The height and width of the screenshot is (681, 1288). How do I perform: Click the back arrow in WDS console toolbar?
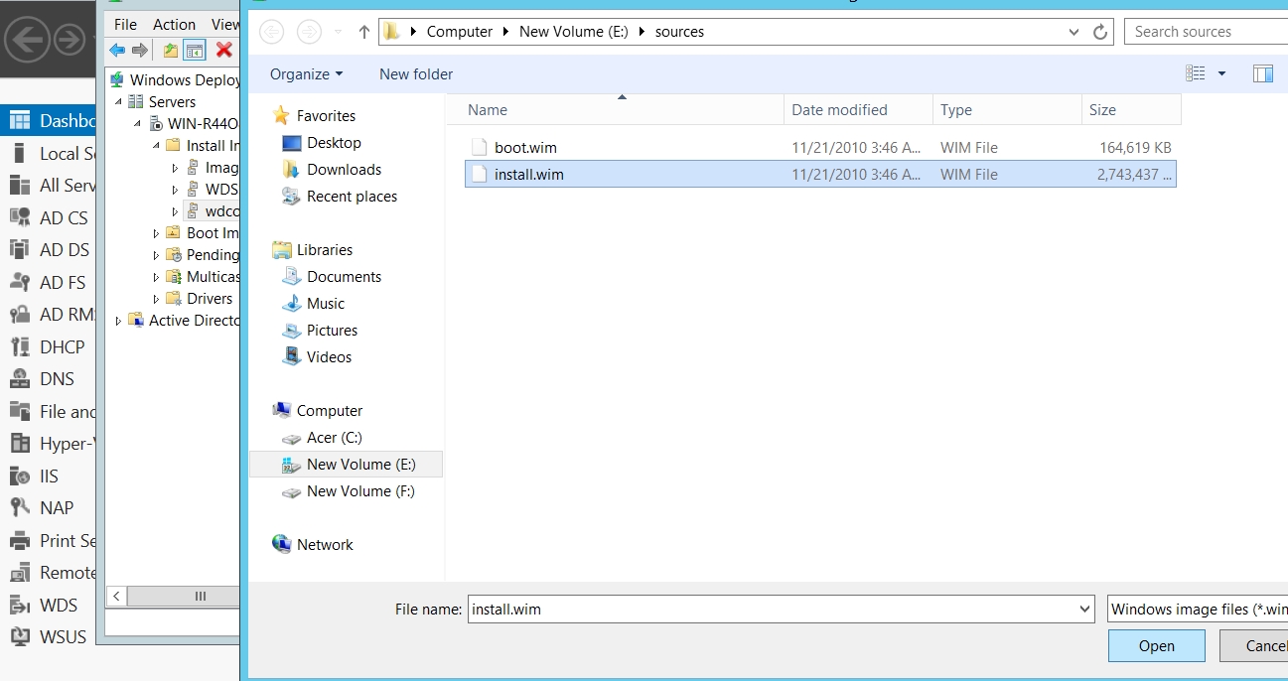[x=117, y=50]
